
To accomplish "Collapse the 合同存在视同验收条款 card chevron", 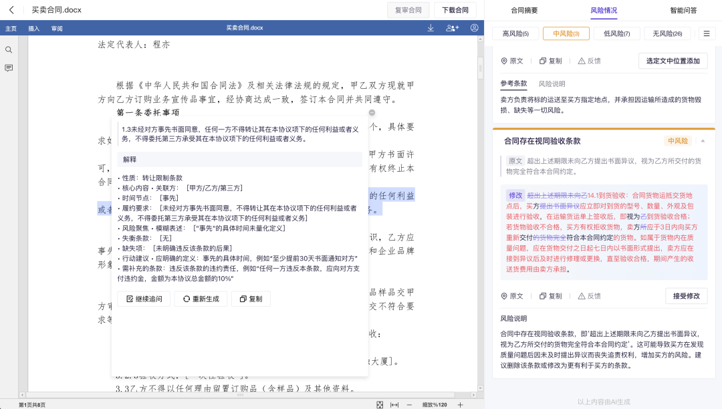I will 703,141.
